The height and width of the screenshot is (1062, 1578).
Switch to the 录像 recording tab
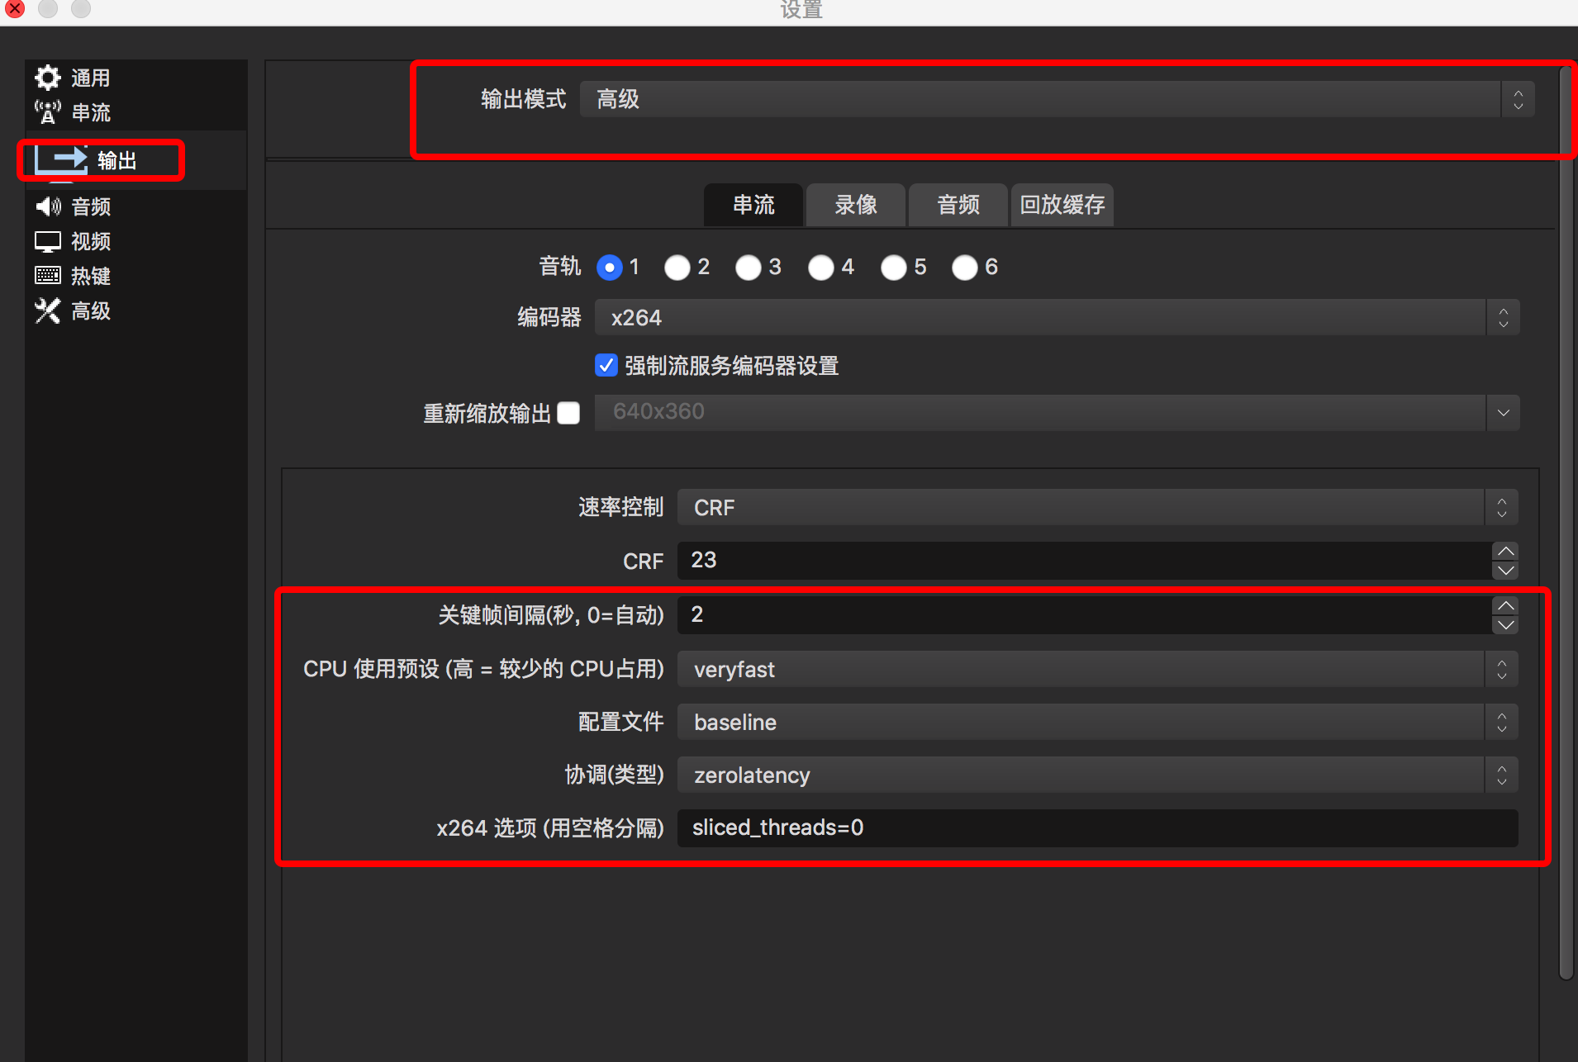[x=856, y=205]
